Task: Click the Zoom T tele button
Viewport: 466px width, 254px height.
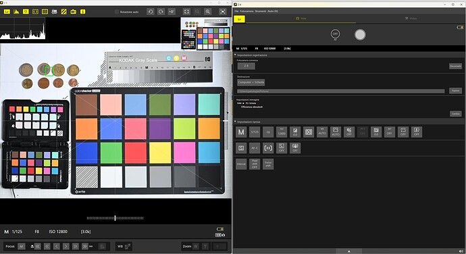Action: (x=205, y=247)
